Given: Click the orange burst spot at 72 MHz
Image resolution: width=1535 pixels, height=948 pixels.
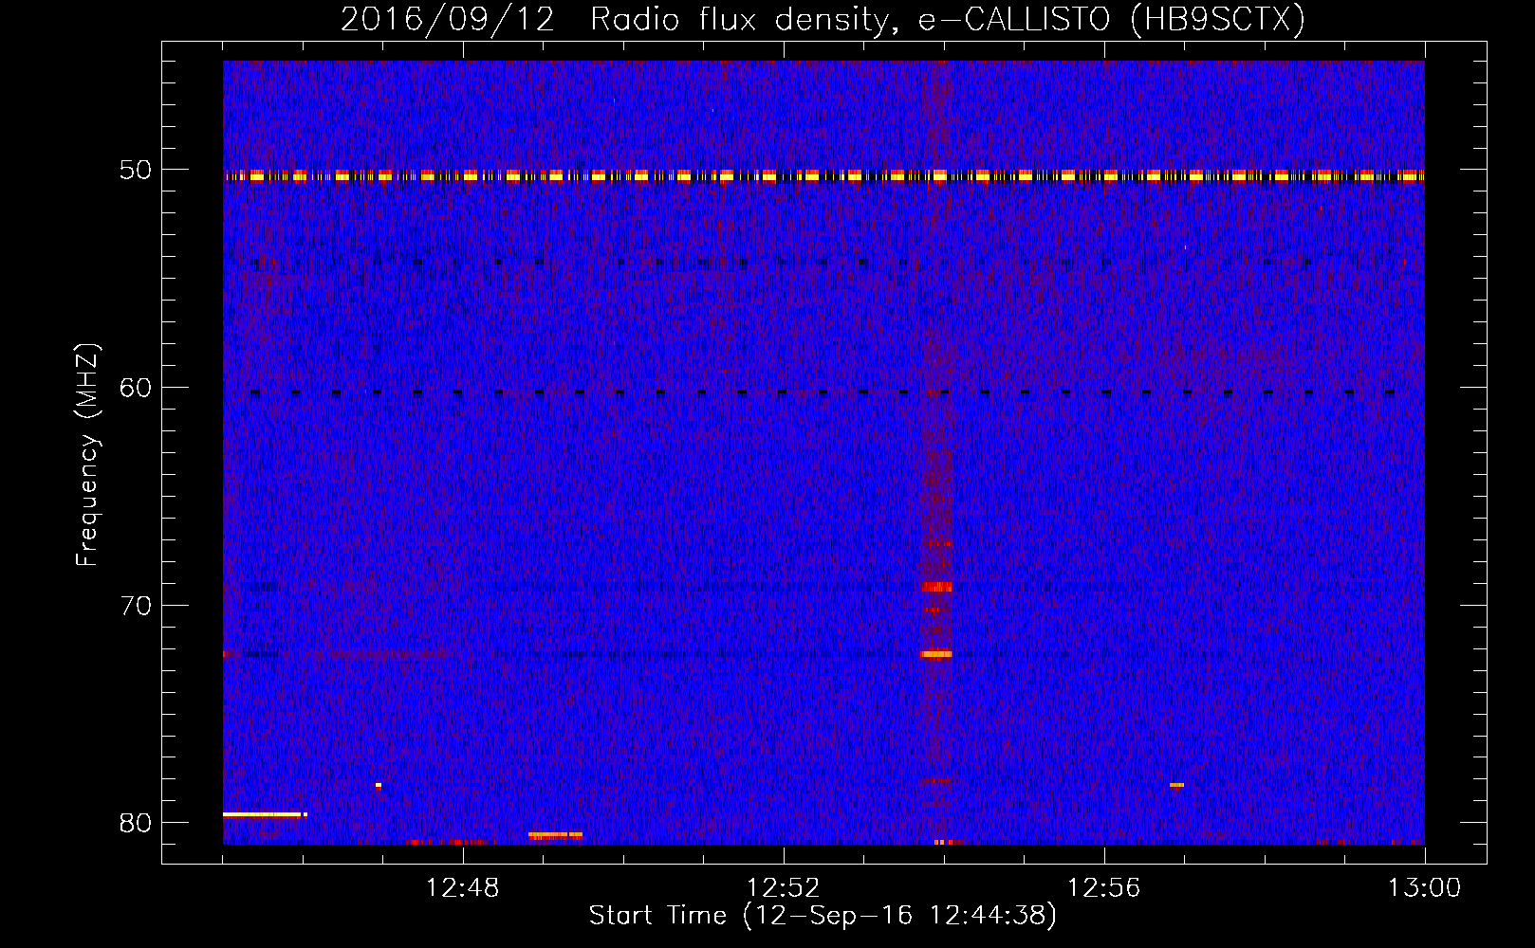Looking at the screenshot, I should 936,653.
